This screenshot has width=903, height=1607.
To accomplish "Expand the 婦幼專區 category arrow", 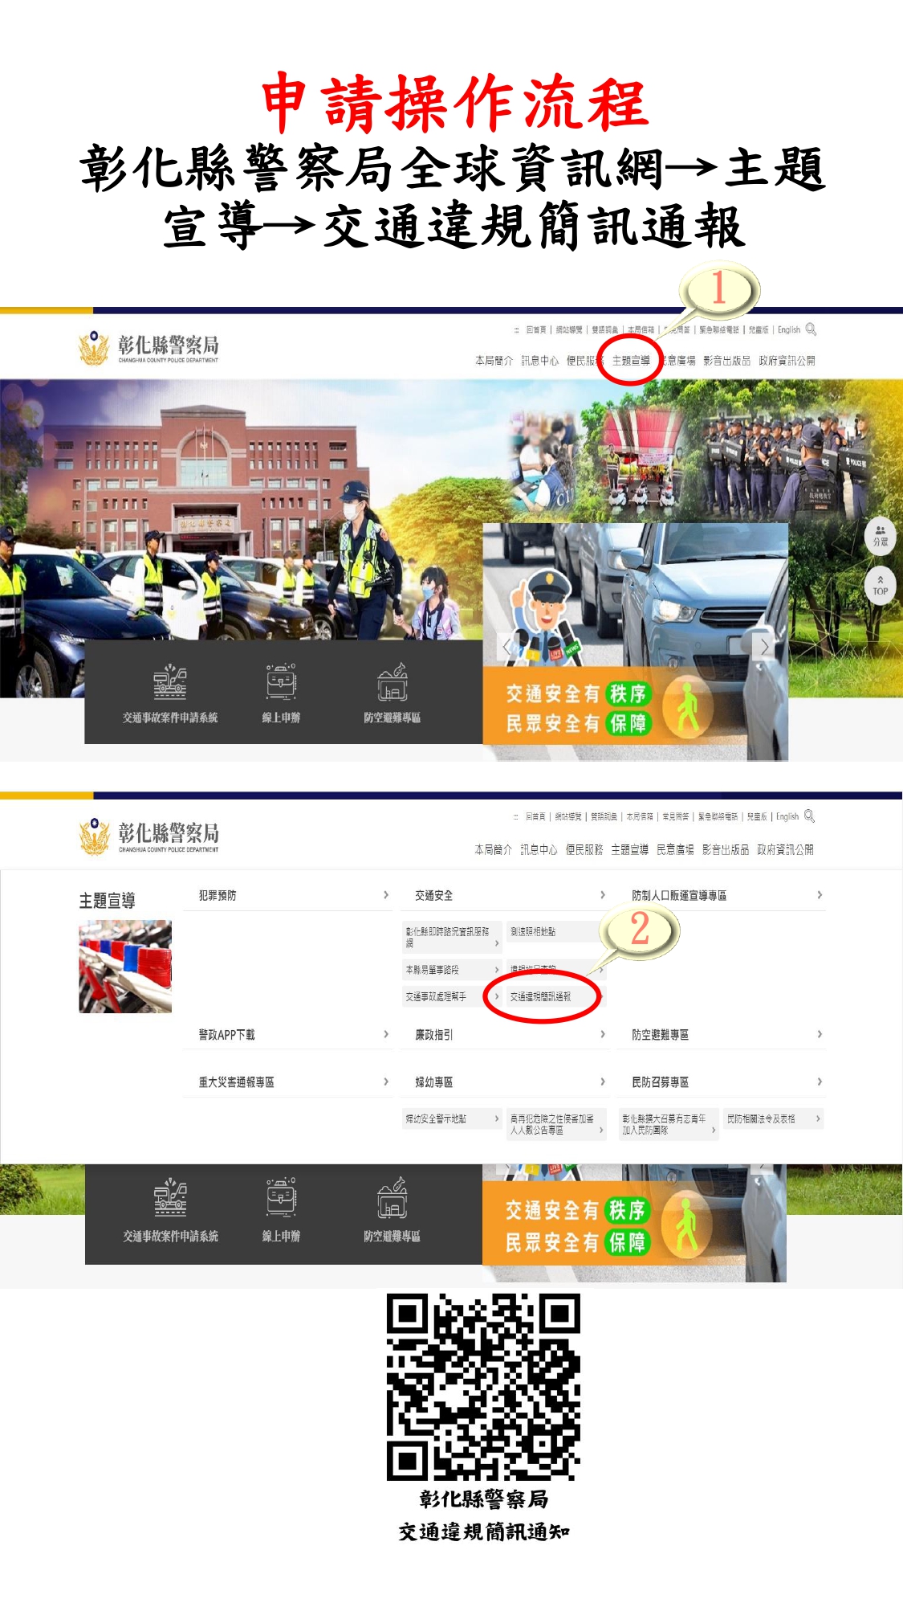I will point(603,1082).
